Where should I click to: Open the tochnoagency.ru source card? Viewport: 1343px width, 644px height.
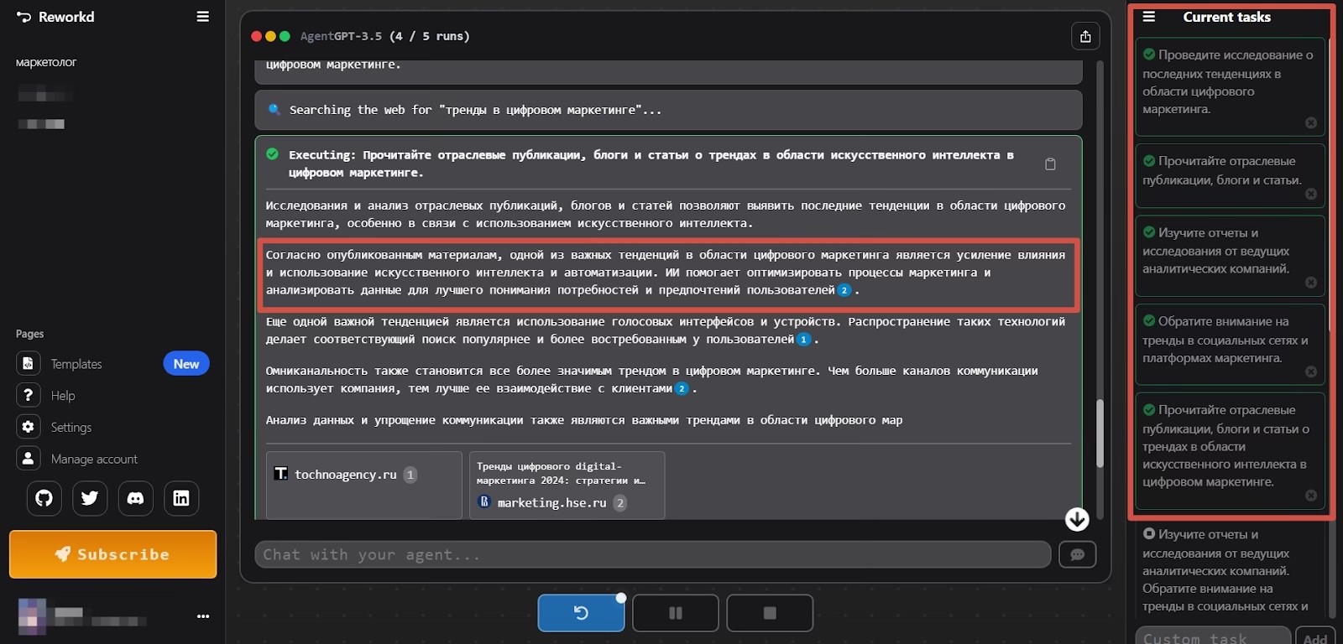point(364,486)
